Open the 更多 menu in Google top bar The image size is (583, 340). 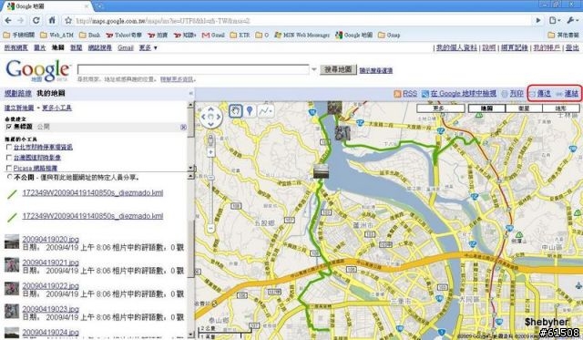point(148,47)
